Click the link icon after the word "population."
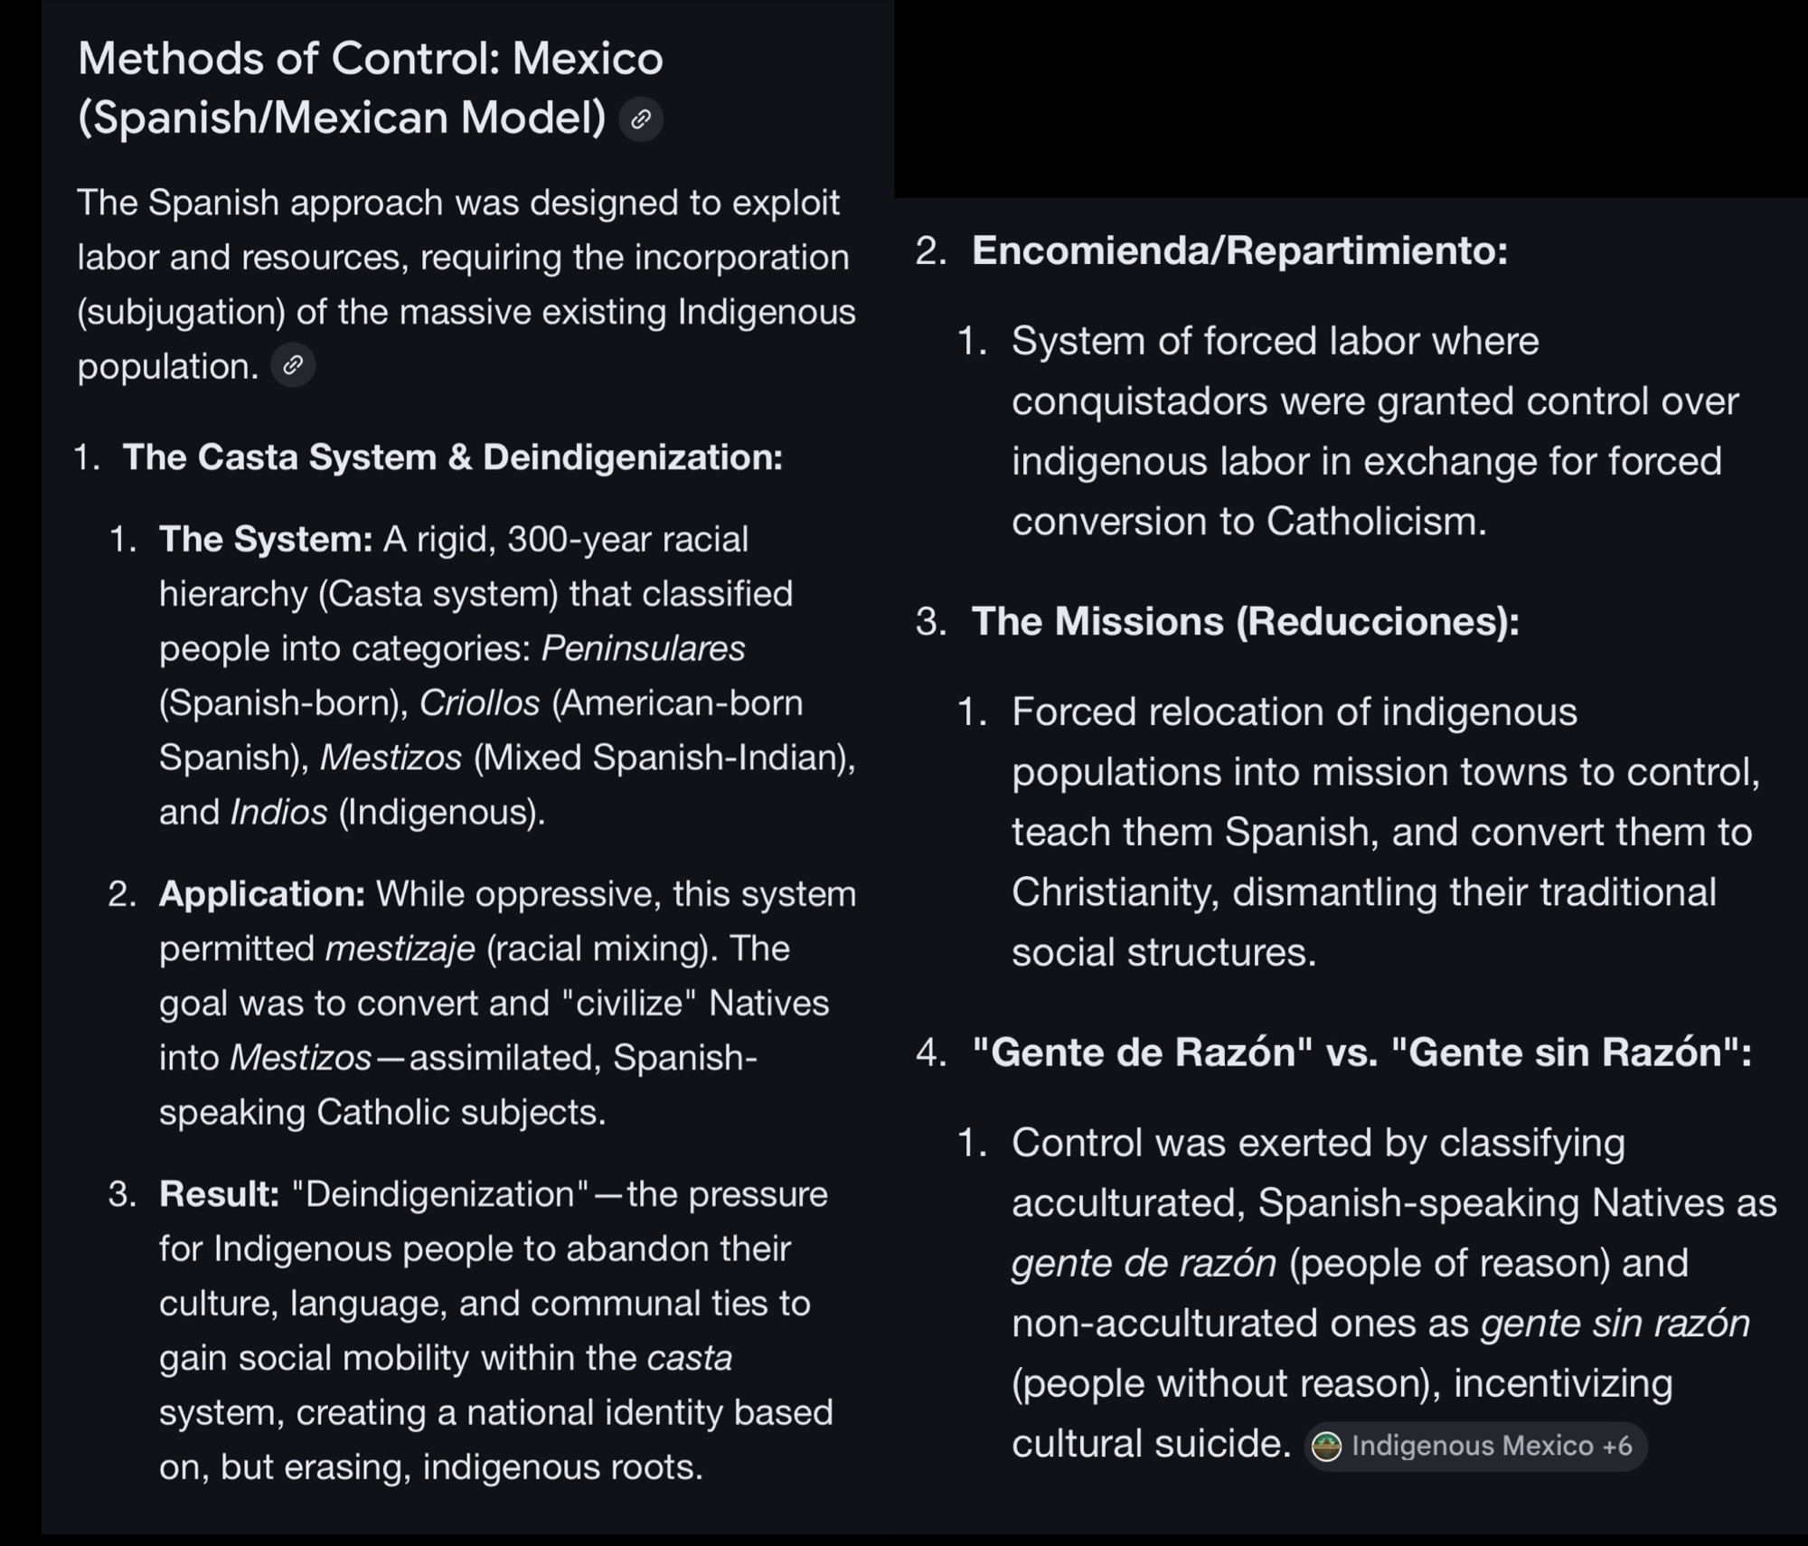 [x=293, y=365]
